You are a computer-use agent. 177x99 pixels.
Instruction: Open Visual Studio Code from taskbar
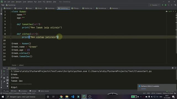point(72,97)
